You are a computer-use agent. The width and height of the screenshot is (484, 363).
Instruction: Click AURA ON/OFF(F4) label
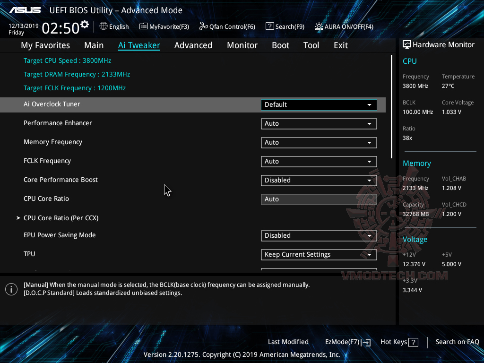[x=349, y=26]
